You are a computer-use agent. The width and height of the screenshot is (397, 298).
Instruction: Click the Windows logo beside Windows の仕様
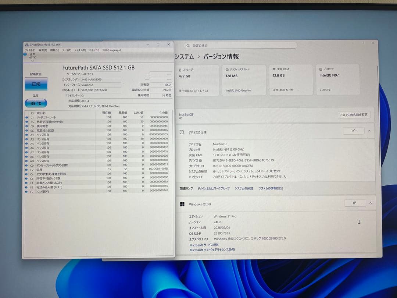(x=182, y=204)
